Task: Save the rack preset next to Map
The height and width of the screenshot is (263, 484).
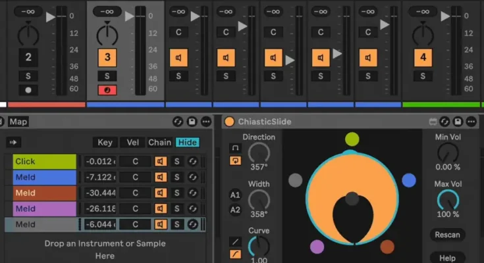Action: pos(192,122)
